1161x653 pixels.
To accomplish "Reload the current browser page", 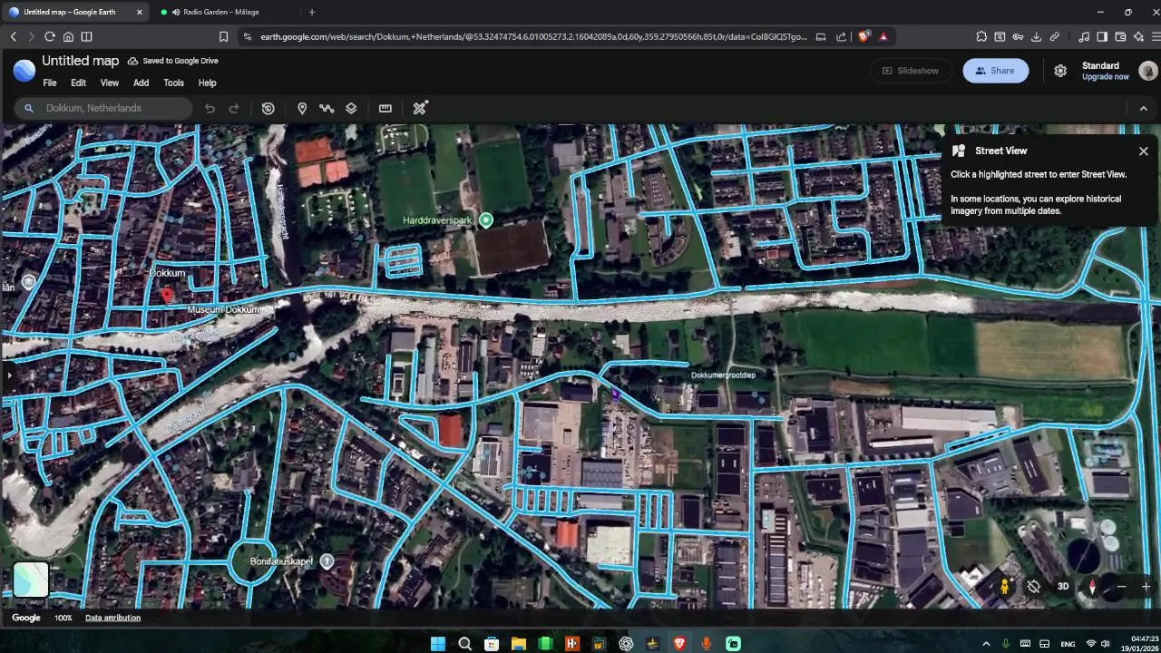I will click(49, 36).
